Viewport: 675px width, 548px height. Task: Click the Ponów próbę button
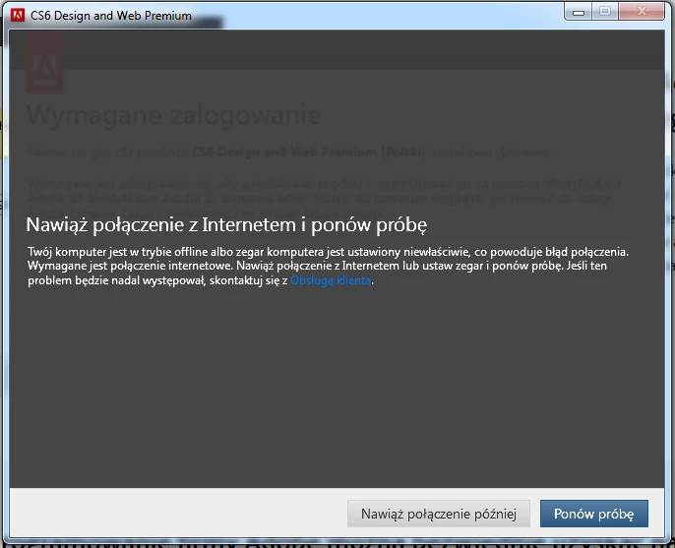click(x=594, y=514)
